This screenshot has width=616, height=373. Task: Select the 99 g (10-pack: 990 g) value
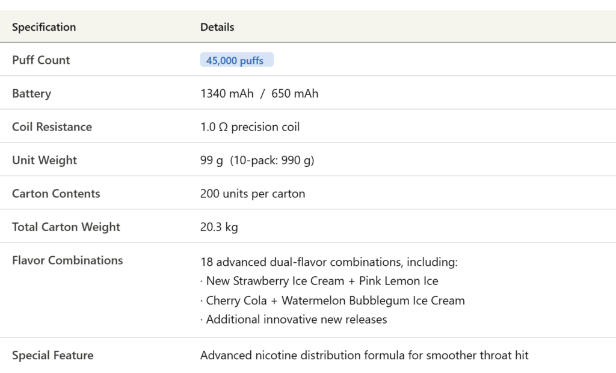(x=257, y=161)
